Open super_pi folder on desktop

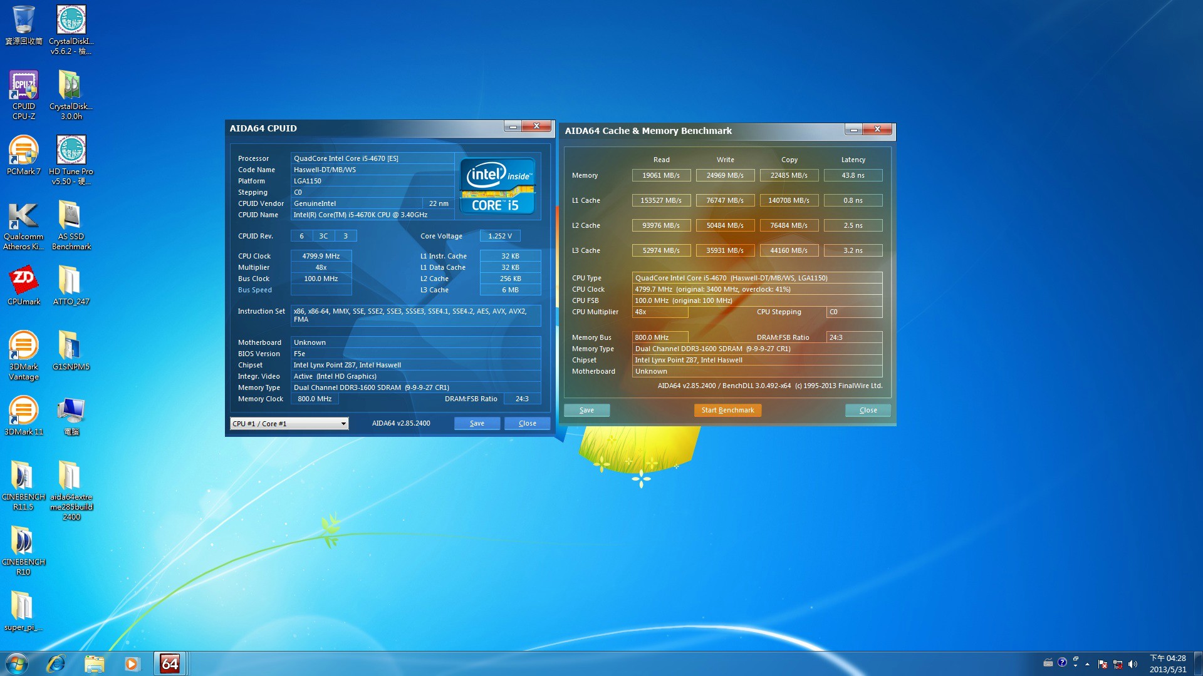tap(24, 612)
